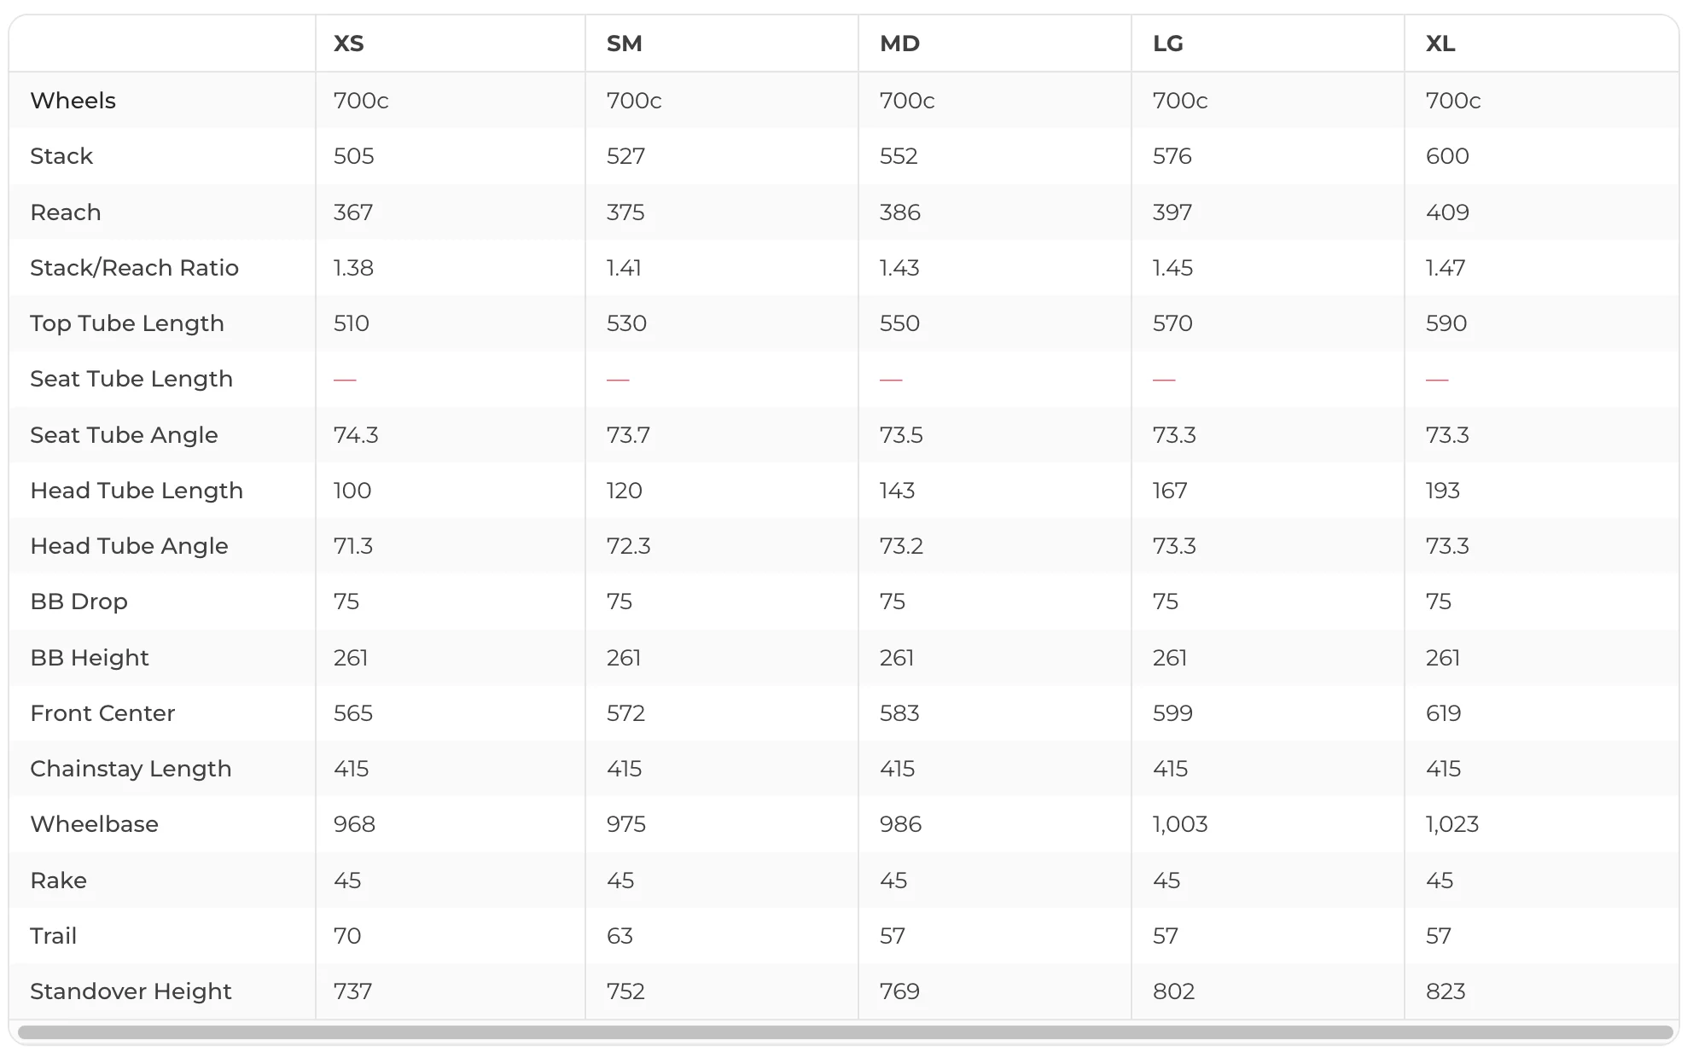Select the SM column header
The width and height of the screenshot is (1693, 1058).
pos(624,44)
